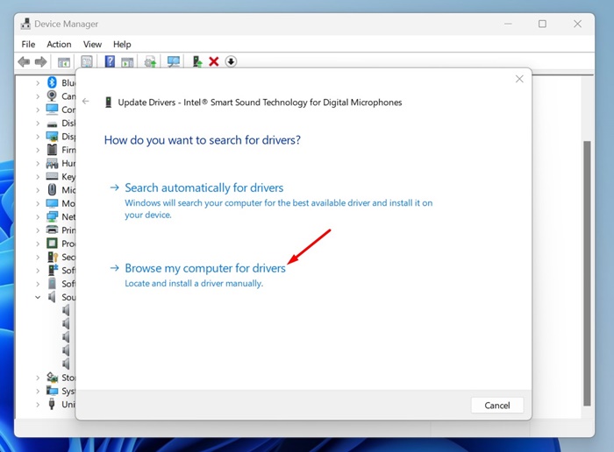Select the Mice mouse icon in tree
Screen dimensions: 614x452
pyautogui.click(x=52, y=189)
